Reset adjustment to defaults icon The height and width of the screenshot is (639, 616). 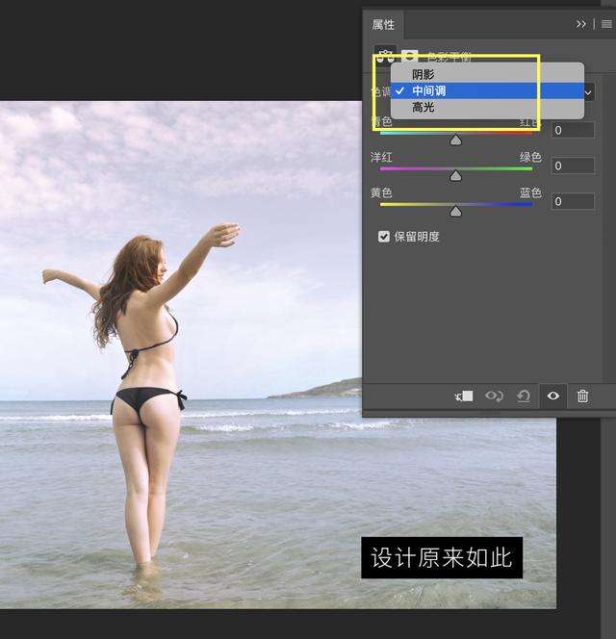click(524, 396)
